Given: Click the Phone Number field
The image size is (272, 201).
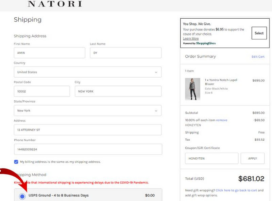Looking at the screenshot, I should [87, 149].
